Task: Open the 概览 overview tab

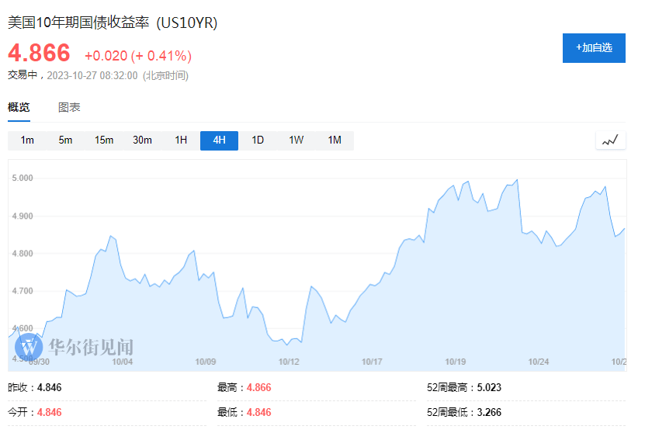Action: [x=19, y=108]
